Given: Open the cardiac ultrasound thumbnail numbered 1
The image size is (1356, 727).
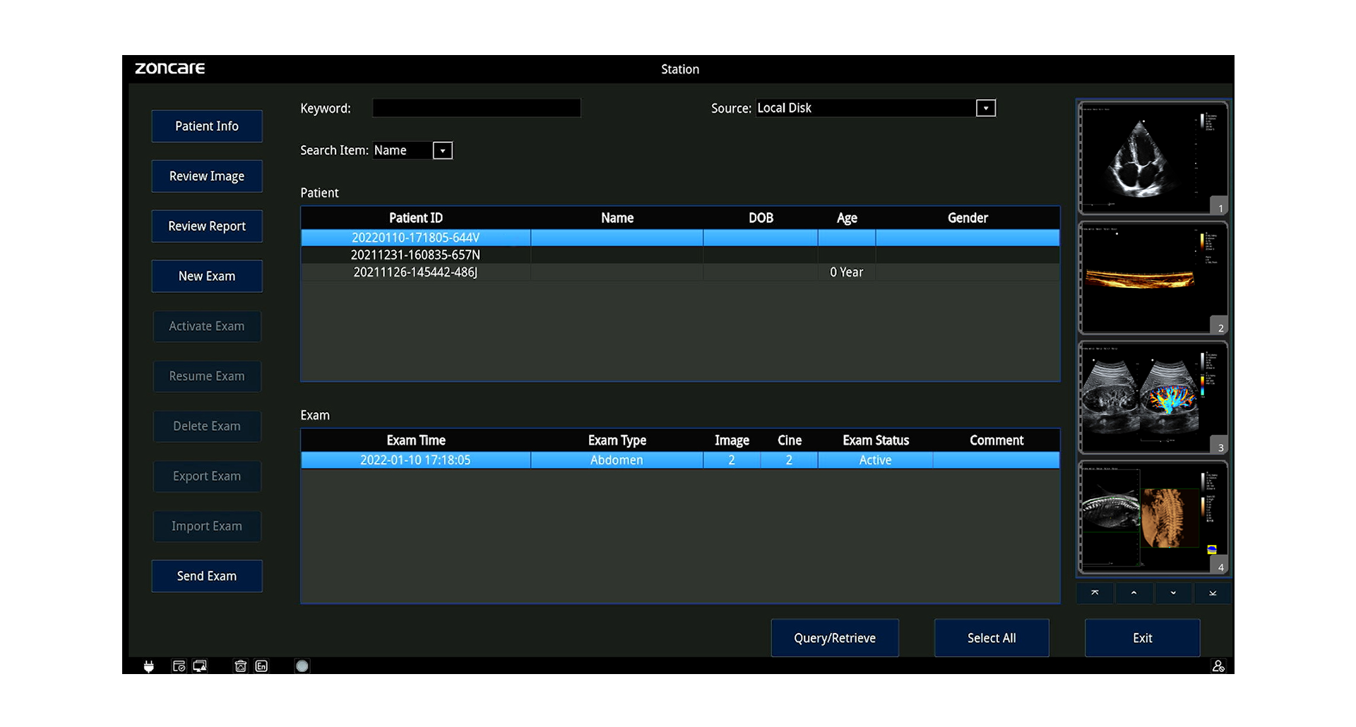Looking at the screenshot, I should tap(1153, 158).
